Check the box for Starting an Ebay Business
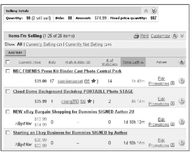Image resolution: width=192 pixels, height=153 pixels. pyautogui.click(x=8, y=133)
